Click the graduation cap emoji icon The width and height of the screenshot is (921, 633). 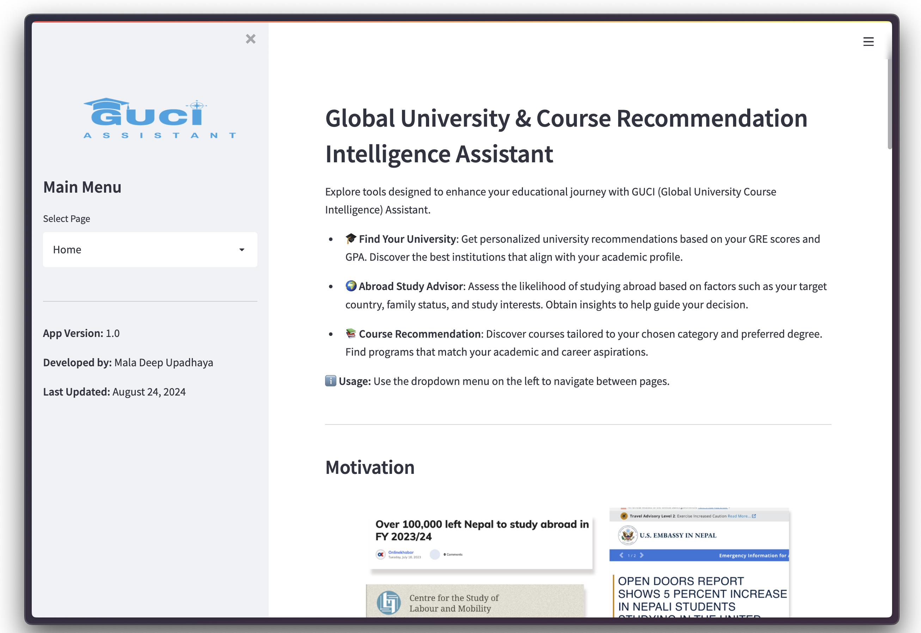(351, 239)
